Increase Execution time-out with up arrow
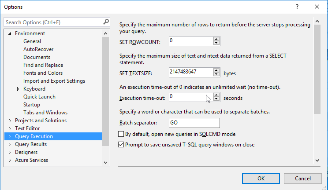This screenshot has width=328, height=190. [x=216, y=95]
